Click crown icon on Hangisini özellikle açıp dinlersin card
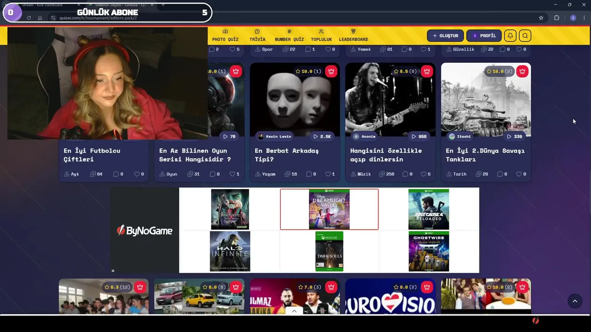This screenshot has height=332, width=591. click(x=427, y=71)
